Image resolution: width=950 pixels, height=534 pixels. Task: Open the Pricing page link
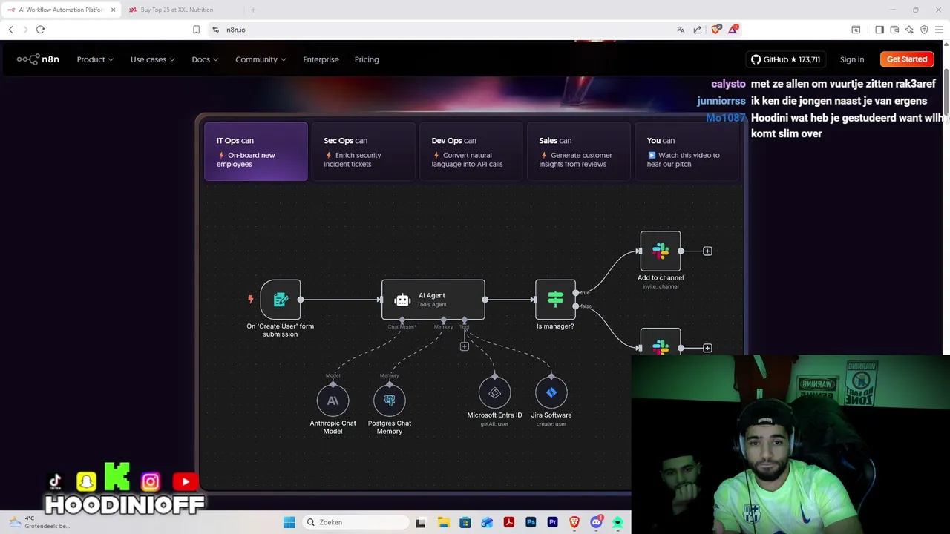click(367, 59)
